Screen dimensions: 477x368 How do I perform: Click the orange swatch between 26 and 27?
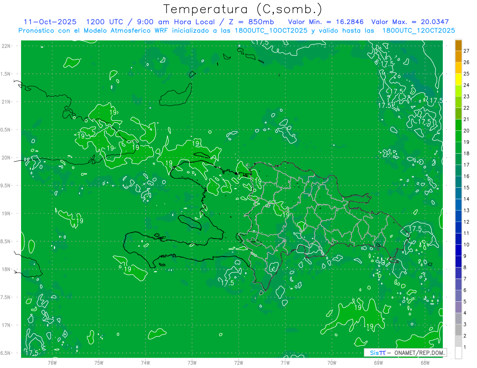[458, 56]
